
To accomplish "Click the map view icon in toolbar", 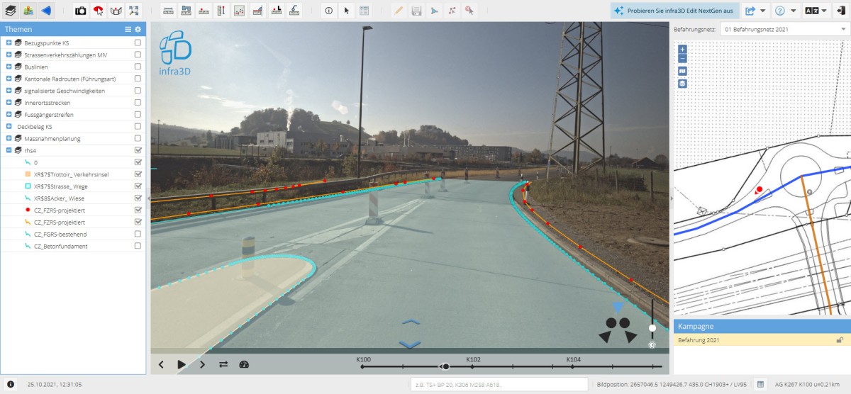I will [x=28, y=11].
